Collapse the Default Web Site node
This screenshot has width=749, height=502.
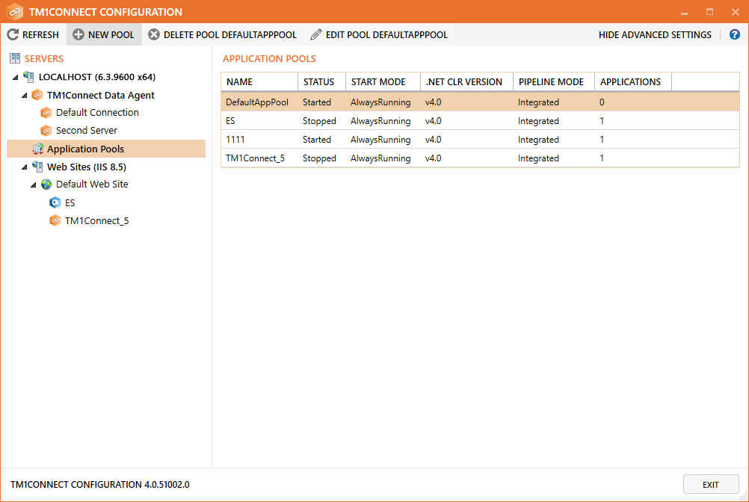tap(34, 185)
